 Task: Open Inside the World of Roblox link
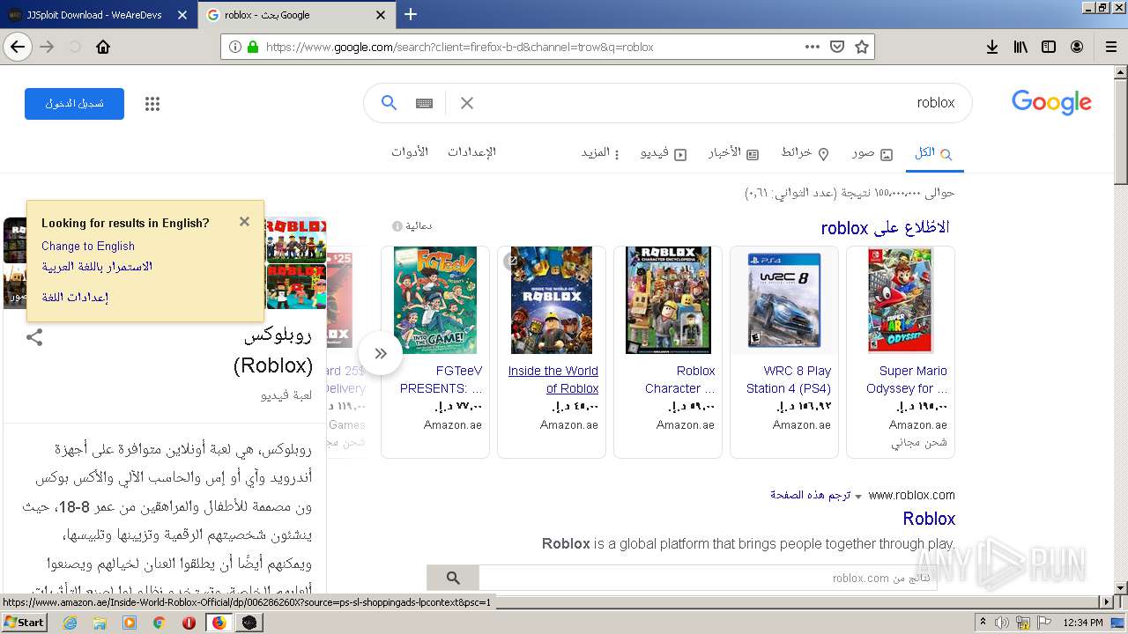click(x=553, y=380)
